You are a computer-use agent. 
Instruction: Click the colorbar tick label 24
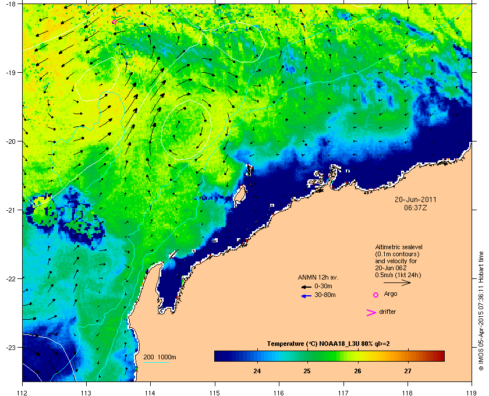click(x=257, y=371)
